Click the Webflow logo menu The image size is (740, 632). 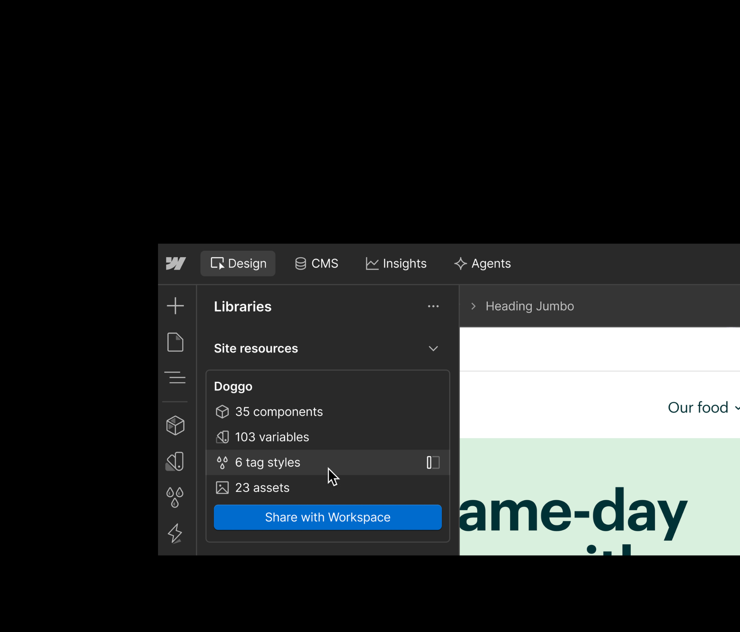(x=176, y=264)
